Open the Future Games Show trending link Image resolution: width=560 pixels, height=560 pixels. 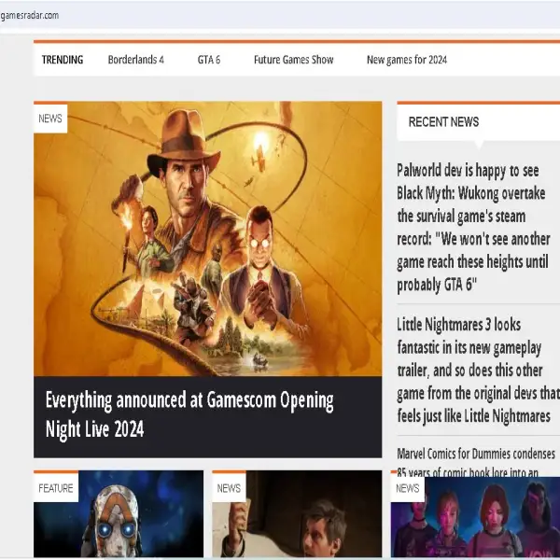(x=294, y=60)
